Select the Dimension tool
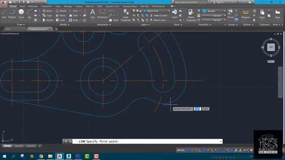This screenshot has height=160, width=285. tap(102, 14)
